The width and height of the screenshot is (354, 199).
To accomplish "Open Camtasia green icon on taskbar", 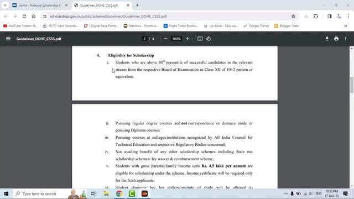I will point(132,193).
